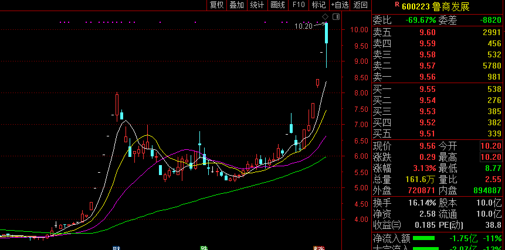The image size is (505, 250).
Task: Open F10 company information
Action: pyautogui.click(x=299, y=5)
